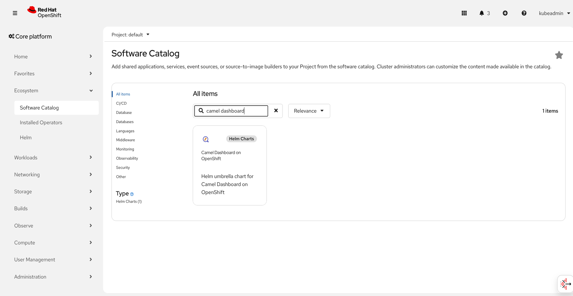The image size is (573, 296).
Task: Click the plus quick create icon
Action: click(x=505, y=13)
